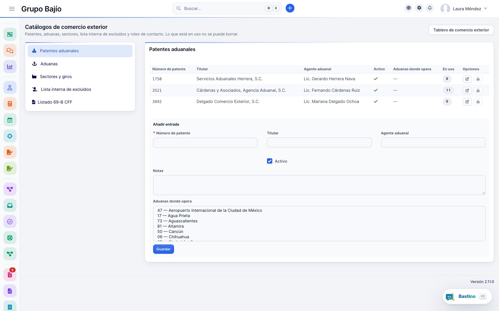
Task: Select 50 — Cancún in Aduanas donde opera
Action: click(x=170, y=232)
